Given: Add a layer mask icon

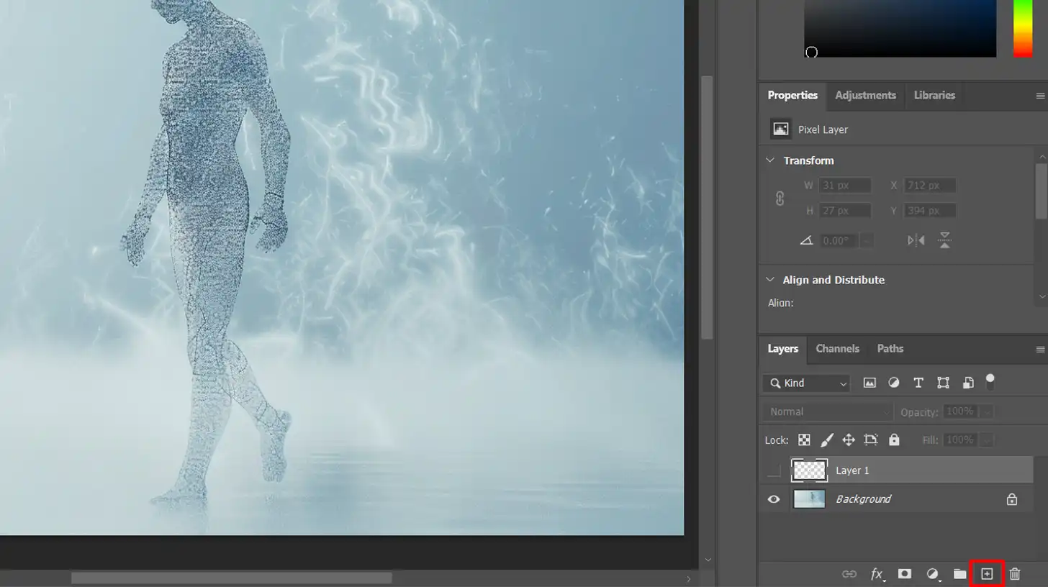Looking at the screenshot, I should [905, 574].
